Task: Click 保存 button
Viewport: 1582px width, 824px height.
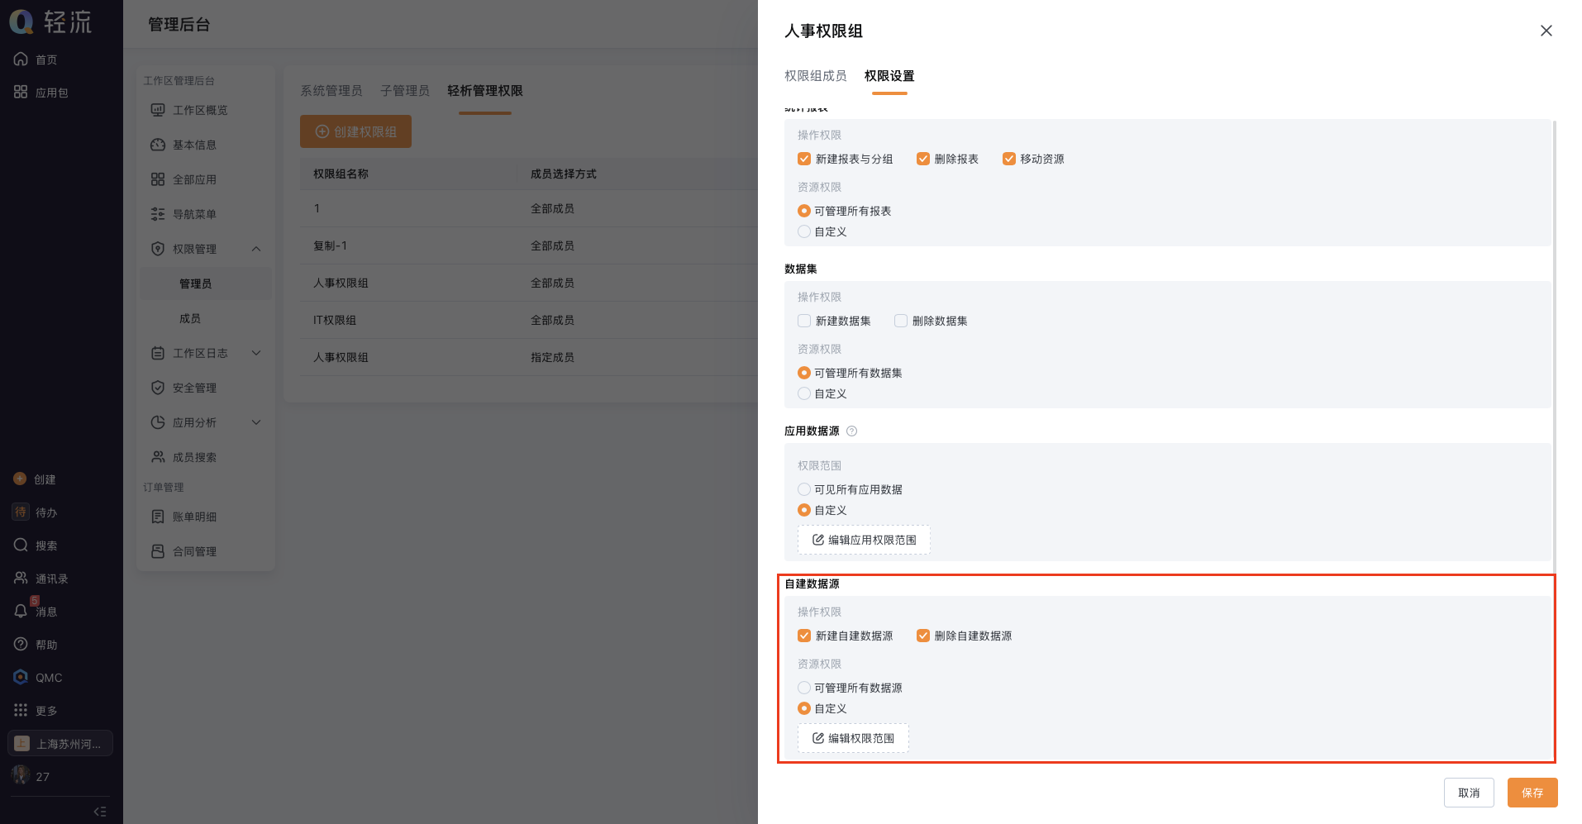Action: coord(1532,793)
